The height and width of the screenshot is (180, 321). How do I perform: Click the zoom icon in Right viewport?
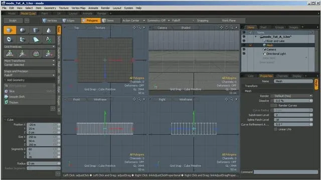pos(231,99)
